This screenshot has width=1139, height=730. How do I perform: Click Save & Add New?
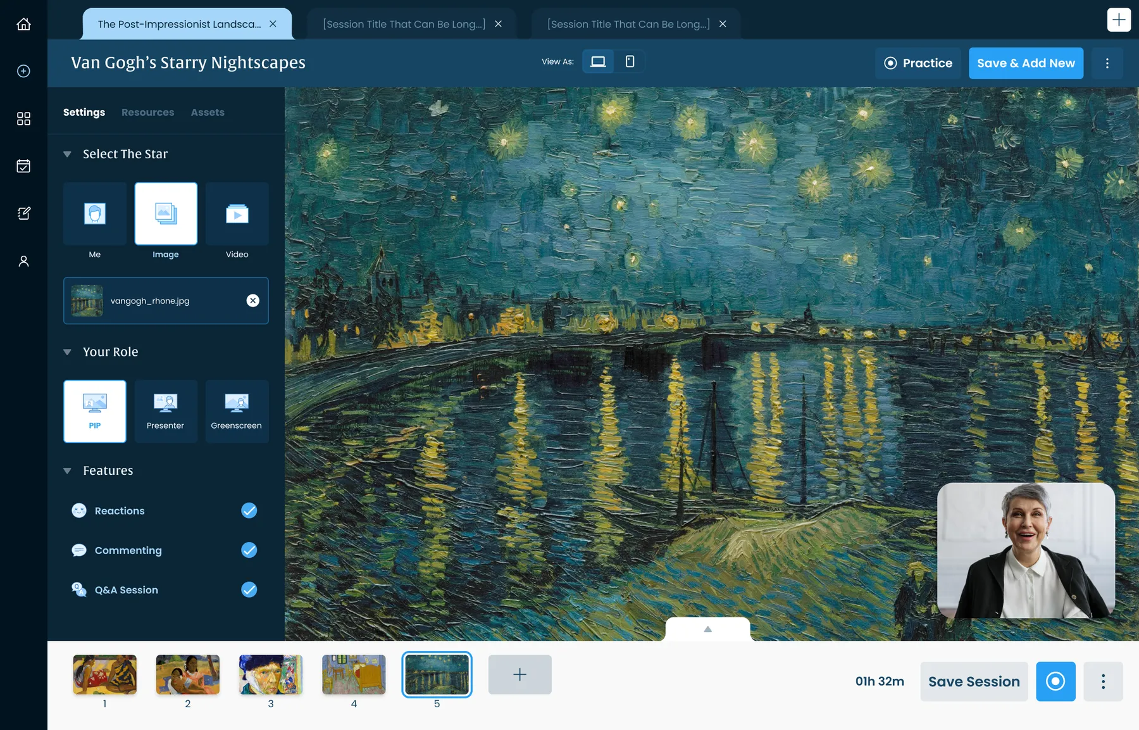pyautogui.click(x=1026, y=63)
